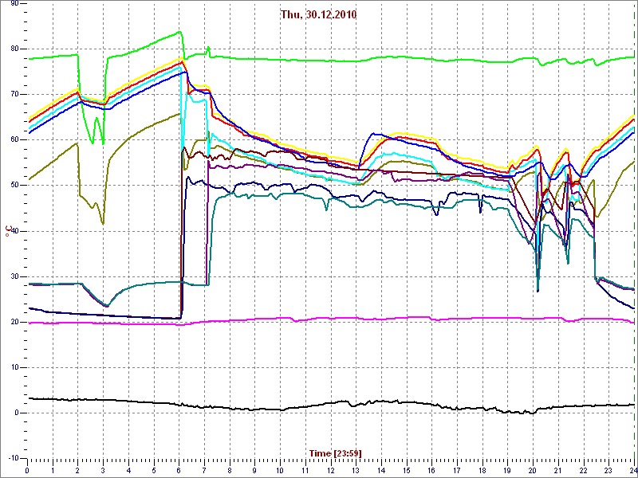This screenshot has height=478, width=638.
Task: Click hour 16 on the time axis
Action: [432, 471]
